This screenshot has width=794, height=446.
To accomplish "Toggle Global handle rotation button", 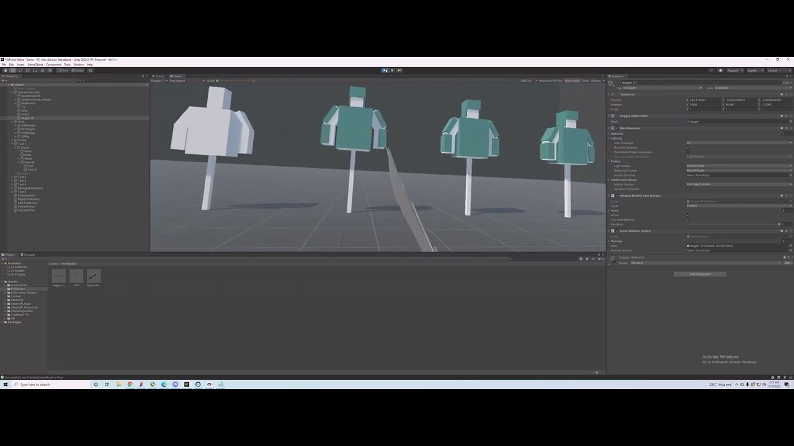I will click(x=78, y=70).
